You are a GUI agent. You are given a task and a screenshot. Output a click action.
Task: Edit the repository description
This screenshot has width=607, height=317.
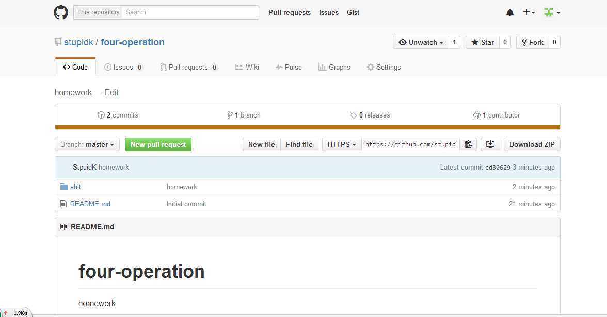pos(111,92)
